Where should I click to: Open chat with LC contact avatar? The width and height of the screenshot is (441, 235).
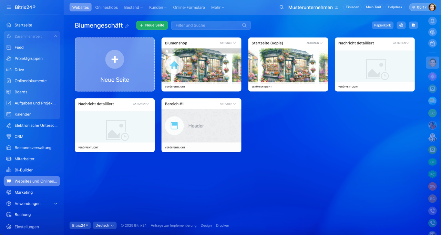click(x=432, y=113)
